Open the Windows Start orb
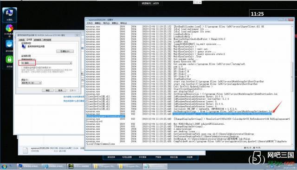Viewport: 297px width, 170px height. point(4,166)
